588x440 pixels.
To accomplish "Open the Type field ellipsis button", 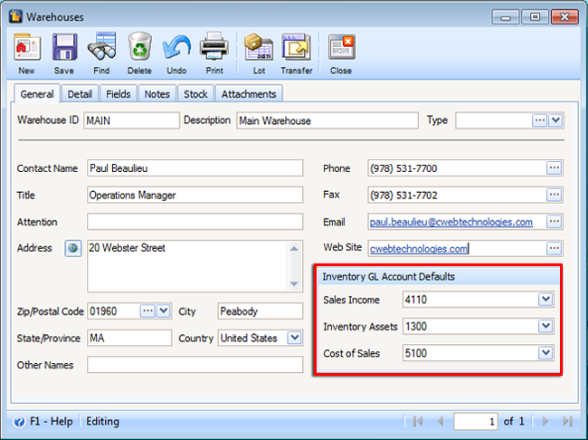I will 539,120.
